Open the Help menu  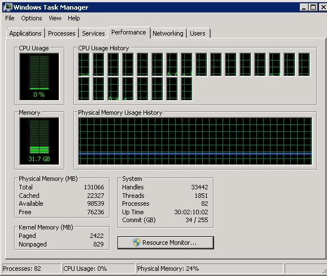tap(74, 18)
